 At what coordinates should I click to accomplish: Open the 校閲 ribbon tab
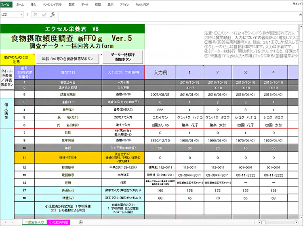(98, 4)
